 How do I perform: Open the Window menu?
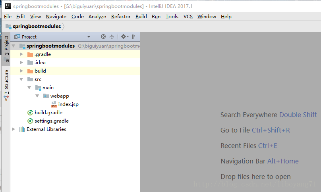pos(207,17)
